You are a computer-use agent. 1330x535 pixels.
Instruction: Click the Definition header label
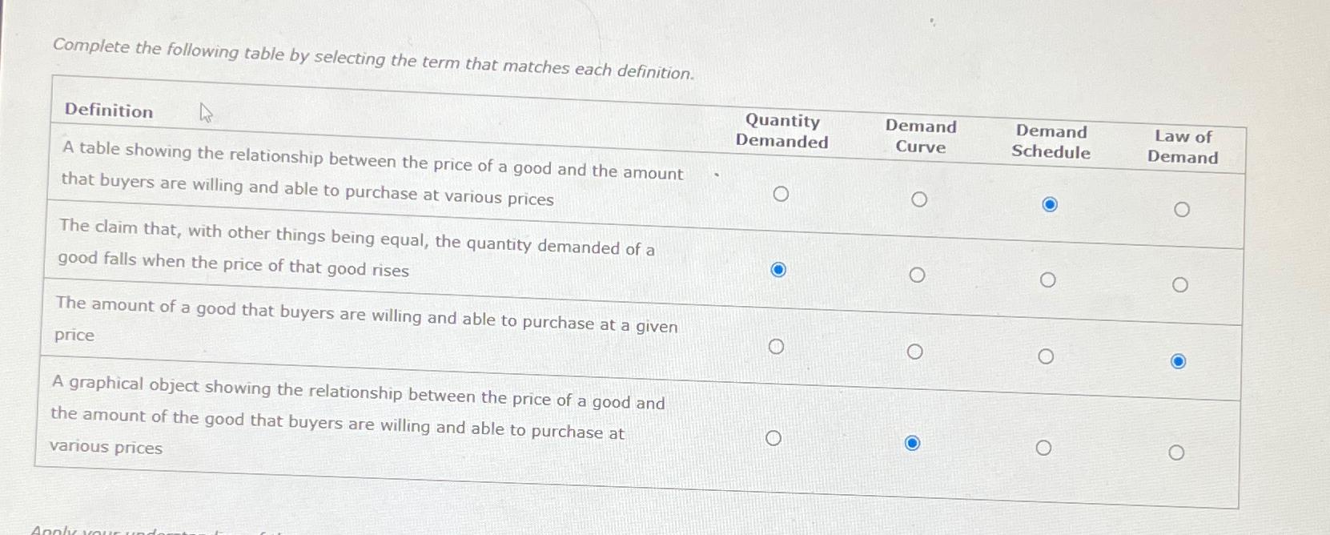click(108, 111)
